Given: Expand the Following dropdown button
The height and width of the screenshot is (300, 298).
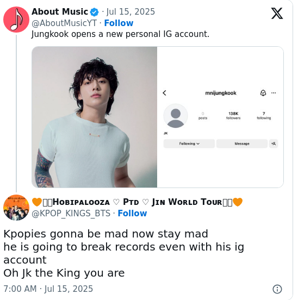Looking at the screenshot, I should [189, 143].
